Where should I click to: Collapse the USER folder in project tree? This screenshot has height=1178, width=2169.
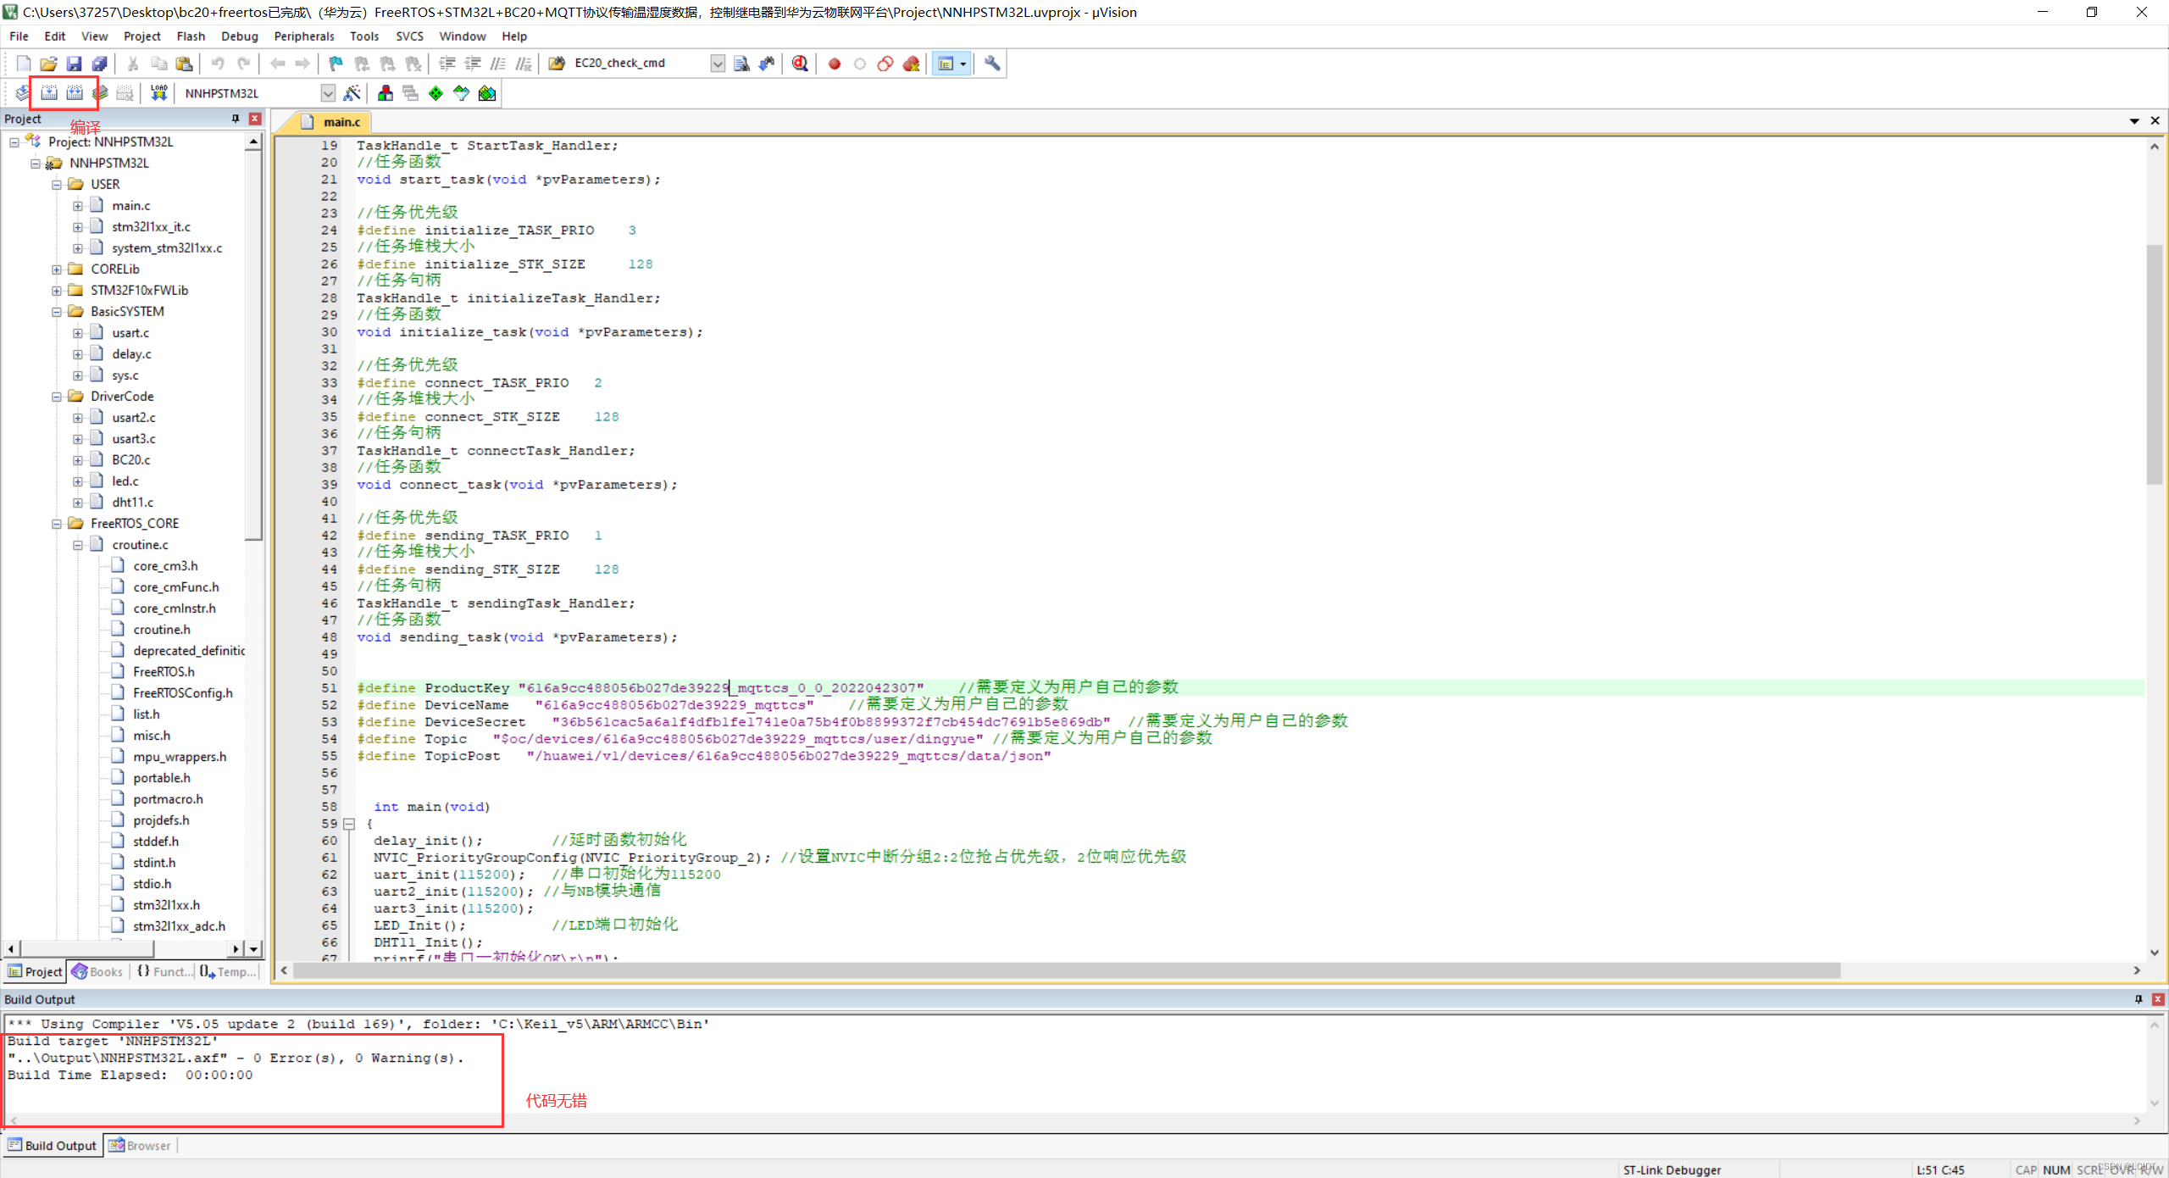pyautogui.click(x=57, y=185)
